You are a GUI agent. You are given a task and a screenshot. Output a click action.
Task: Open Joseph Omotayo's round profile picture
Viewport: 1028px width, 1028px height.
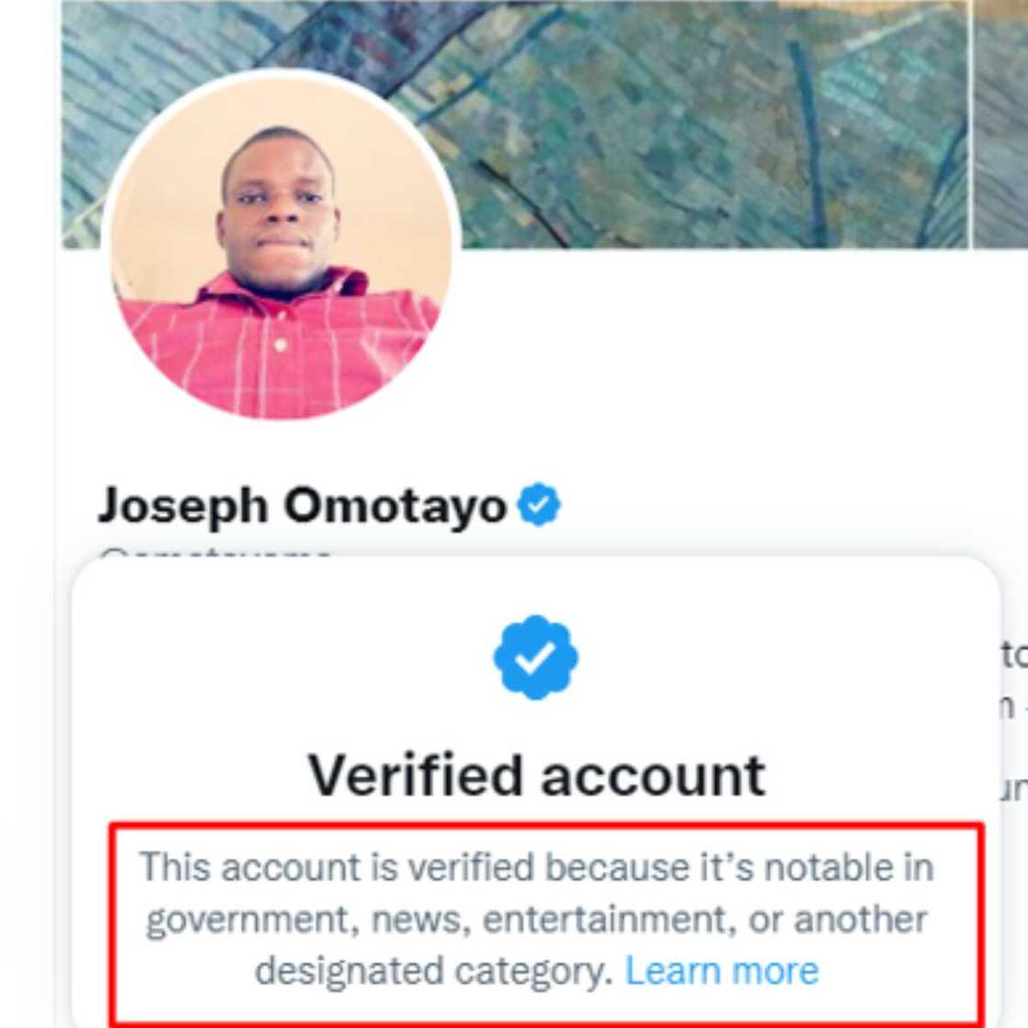point(280,246)
